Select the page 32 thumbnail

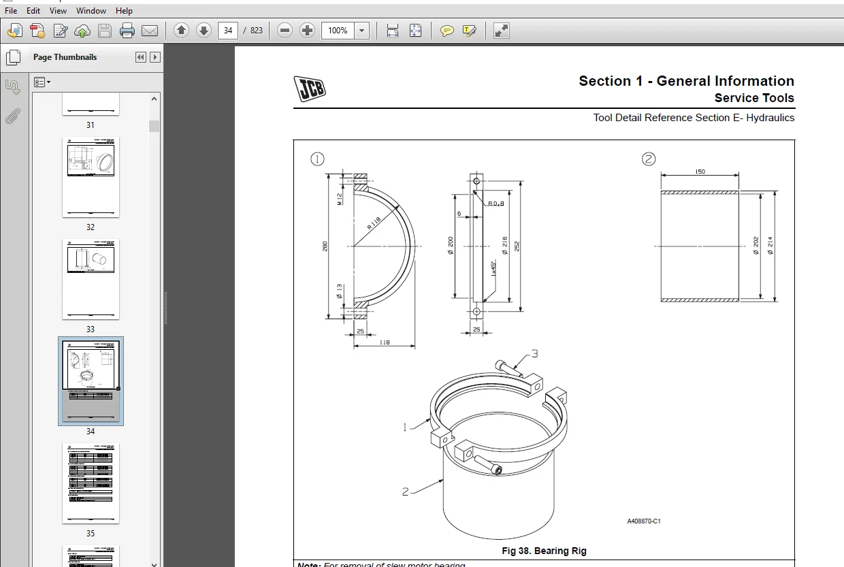pos(91,177)
